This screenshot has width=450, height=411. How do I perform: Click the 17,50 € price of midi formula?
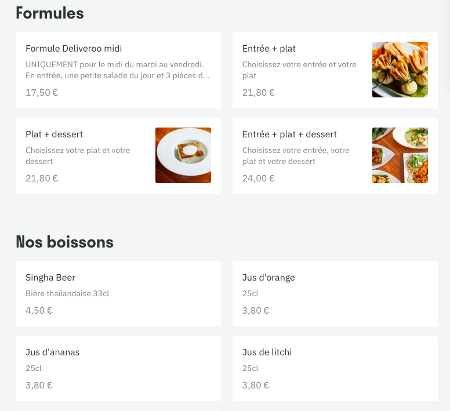point(42,92)
